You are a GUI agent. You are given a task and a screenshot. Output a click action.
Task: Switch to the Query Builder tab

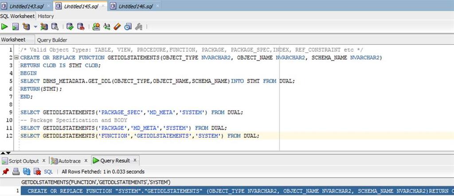pyautogui.click(x=52, y=40)
